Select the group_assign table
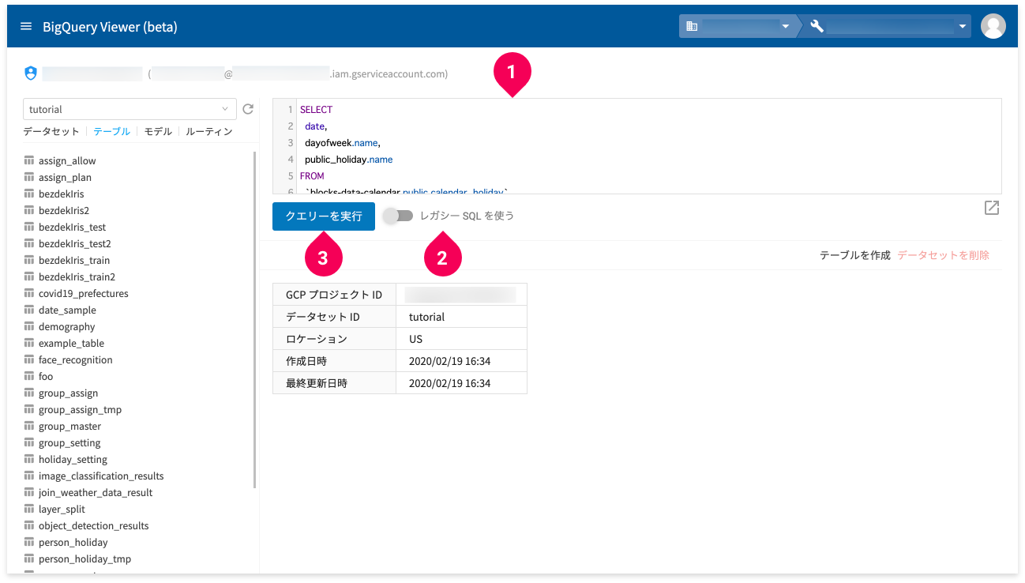Screen dimensions: 1025x583 click(69, 393)
